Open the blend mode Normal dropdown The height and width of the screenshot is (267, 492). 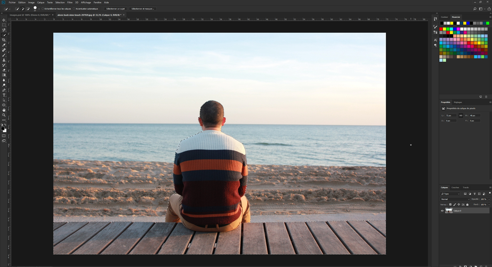point(455,199)
